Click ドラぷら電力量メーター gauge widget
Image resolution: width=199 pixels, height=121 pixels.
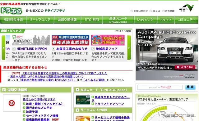point(167,113)
